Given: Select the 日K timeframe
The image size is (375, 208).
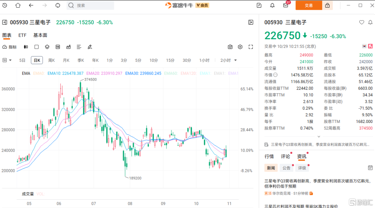Looking at the screenshot, I should [x=37, y=60].
